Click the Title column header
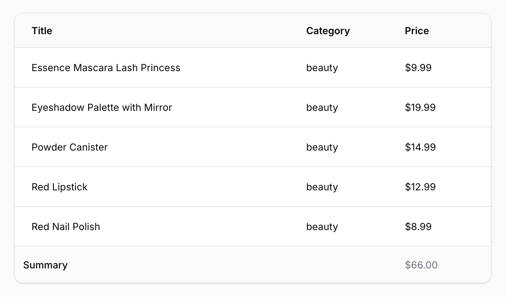 coord(42,31)
